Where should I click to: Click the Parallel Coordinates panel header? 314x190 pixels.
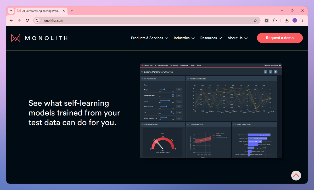231,79
